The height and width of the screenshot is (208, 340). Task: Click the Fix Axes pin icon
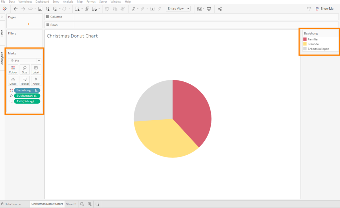pyautogui.click(x=160, y=9)
